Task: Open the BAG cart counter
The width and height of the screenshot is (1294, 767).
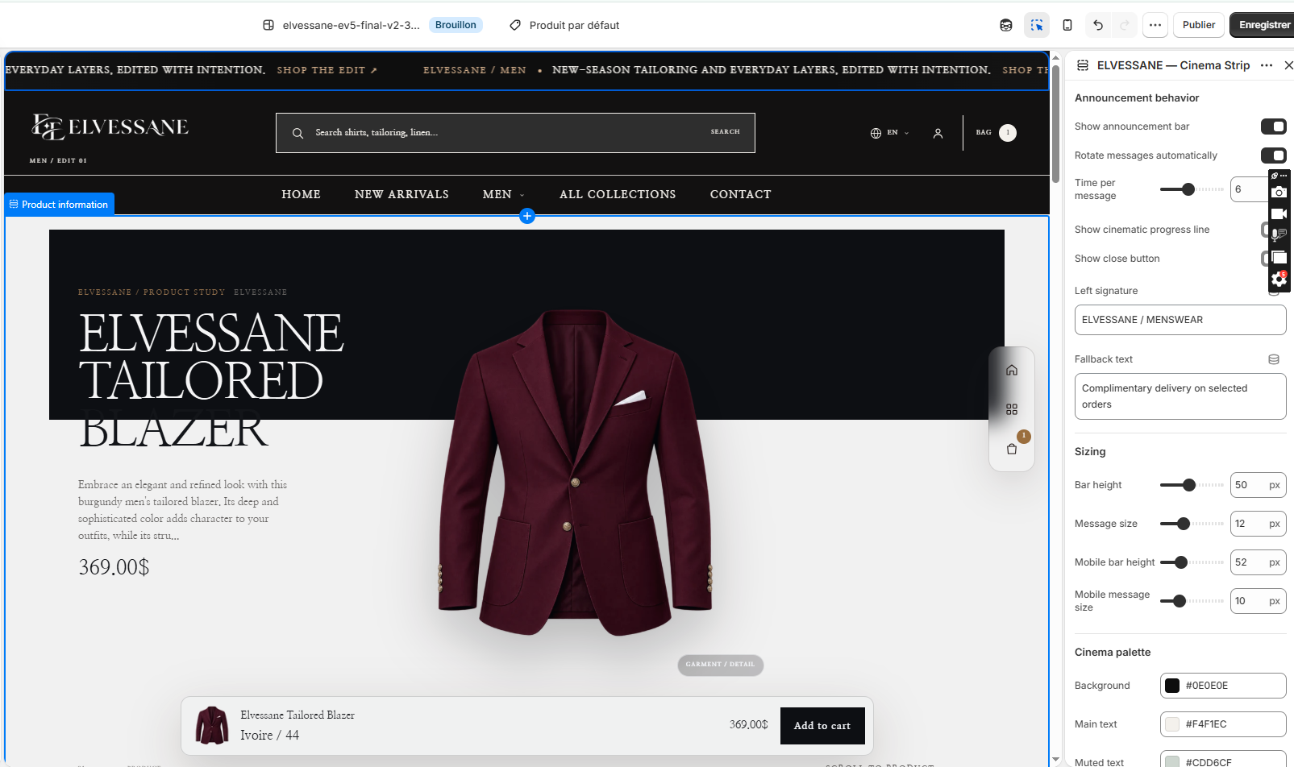Action: tap(996, 133)
